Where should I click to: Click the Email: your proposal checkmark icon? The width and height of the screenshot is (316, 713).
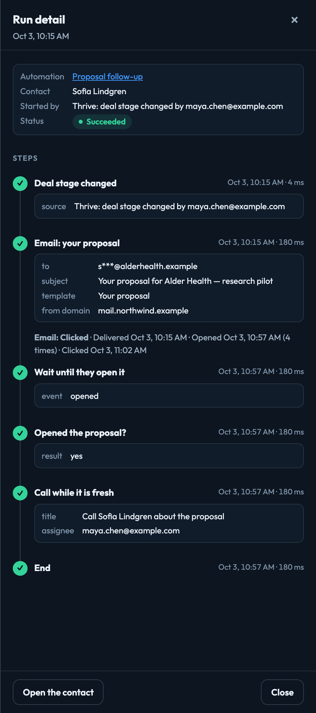point(20,243)
